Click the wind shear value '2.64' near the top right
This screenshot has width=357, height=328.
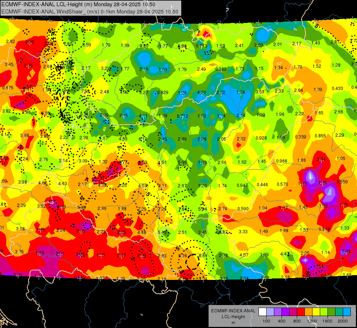pos(299,90)
